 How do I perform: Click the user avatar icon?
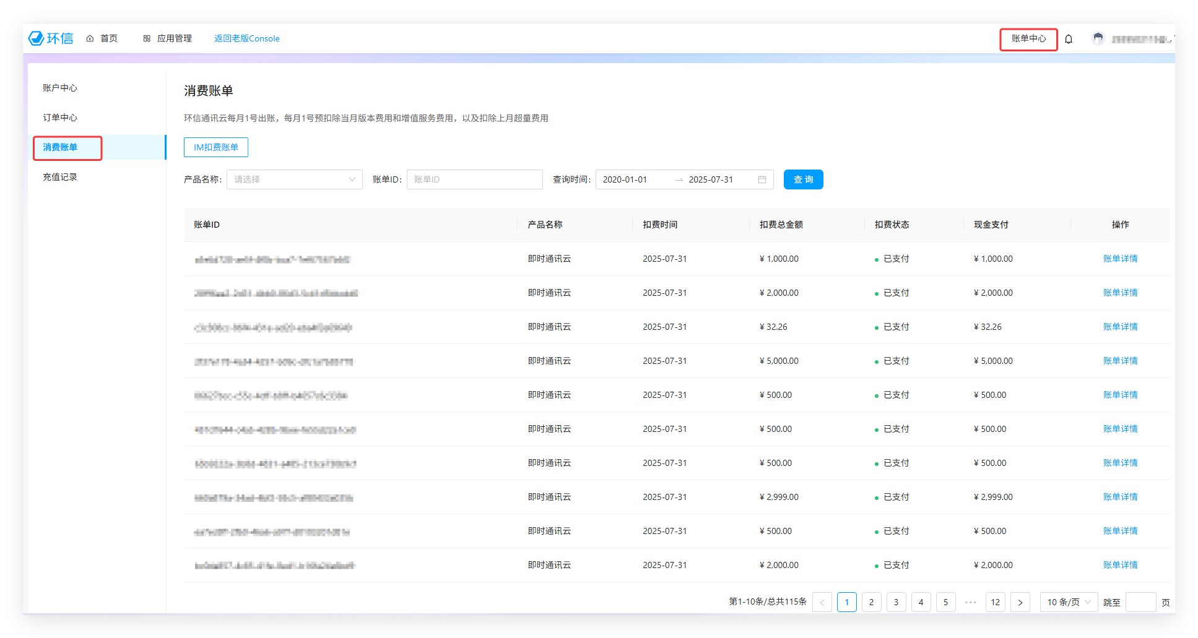click(x=1098, y=38)
